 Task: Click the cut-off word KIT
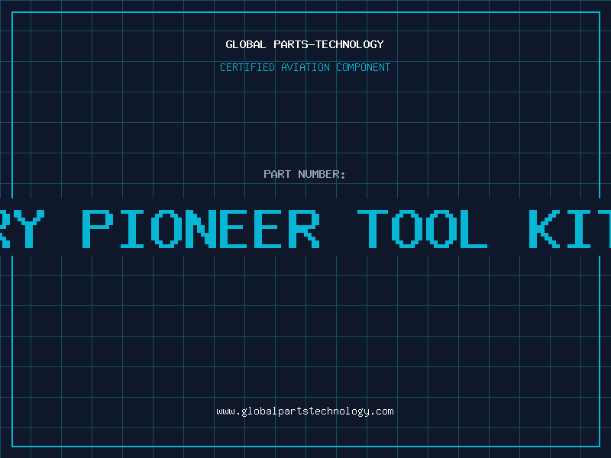tap(570, 228)
